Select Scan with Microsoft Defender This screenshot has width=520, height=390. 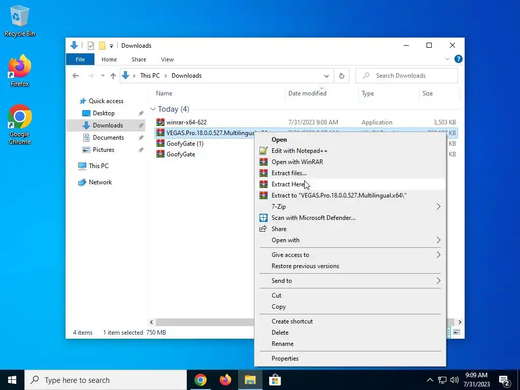pos(350,218)
